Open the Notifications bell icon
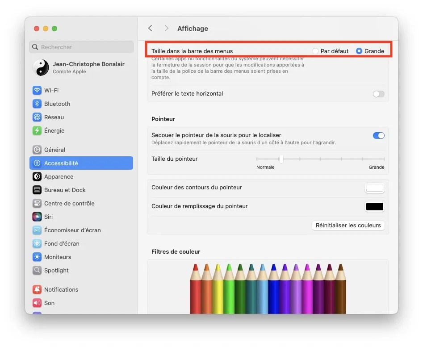 (37, 289)
